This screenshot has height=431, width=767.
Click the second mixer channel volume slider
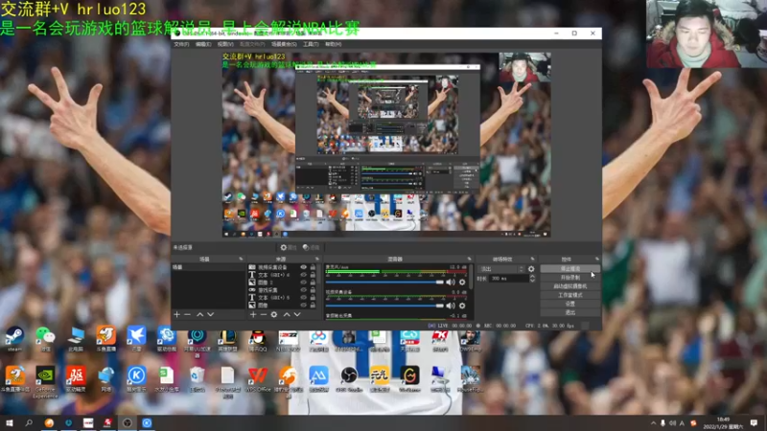click(384, 306)
